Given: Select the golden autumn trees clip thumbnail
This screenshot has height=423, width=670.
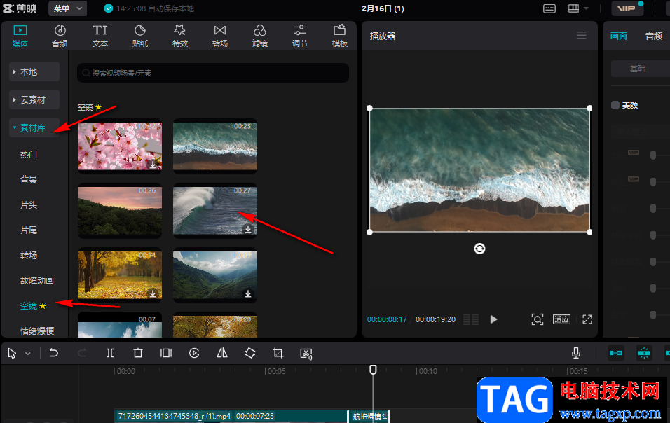Looking at the screenshot, I should tap(120, 275).
